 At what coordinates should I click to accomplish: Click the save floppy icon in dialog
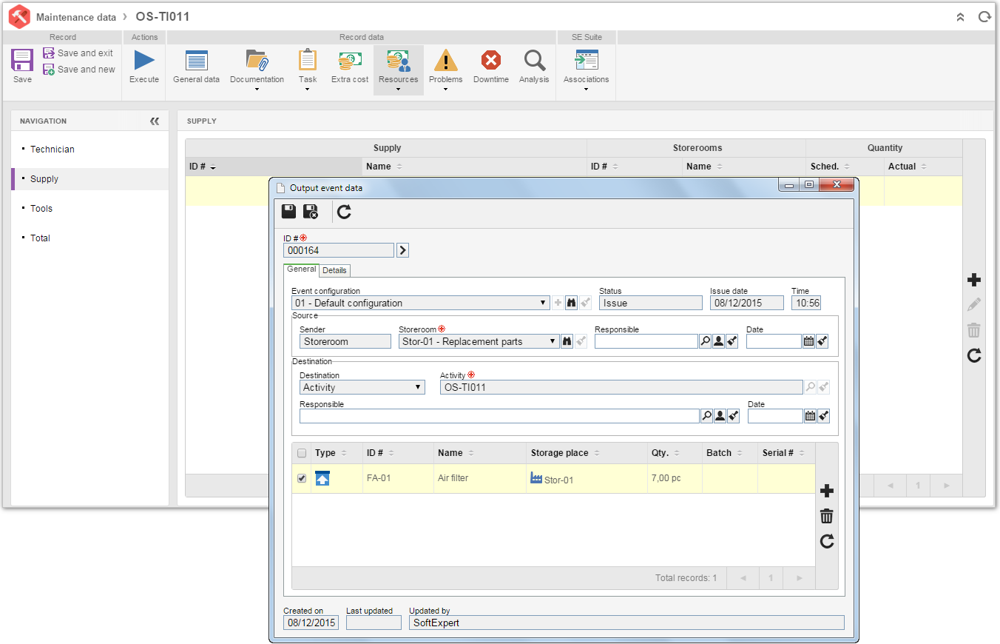(289, 212)
